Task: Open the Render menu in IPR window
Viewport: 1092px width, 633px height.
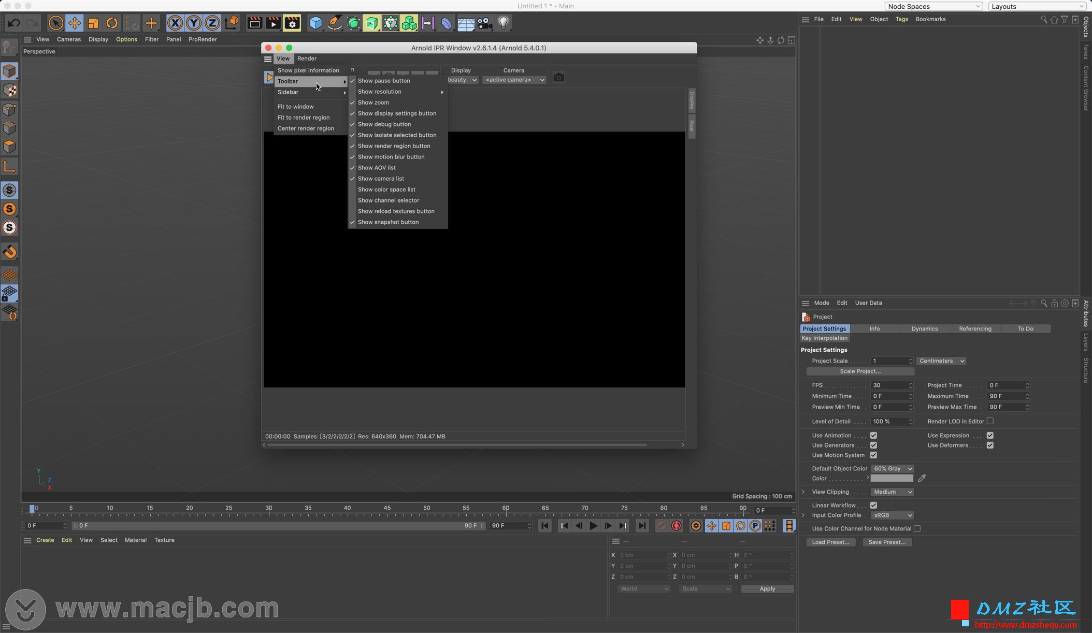Action: pyautogui.click(x=307, y=59)
